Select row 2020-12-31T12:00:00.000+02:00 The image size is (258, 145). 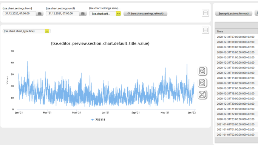[236, 63]
